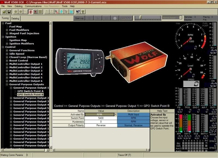Select Fuel Map in the tree
The image size is (218, 158).
click(16, 27)
